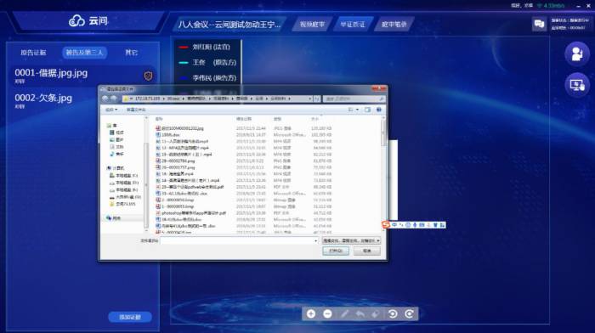Select the eraser tool in bottom toolbar
Screen dimensions: 595x333
click(x=376, y=313)
